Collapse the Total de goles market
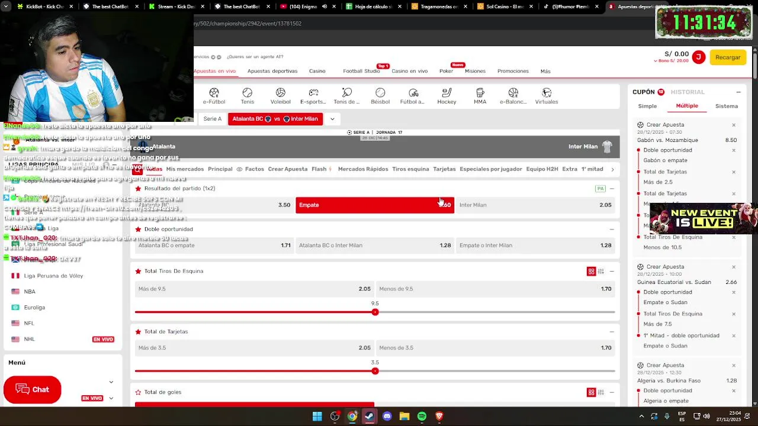 (x=612, y=392)
